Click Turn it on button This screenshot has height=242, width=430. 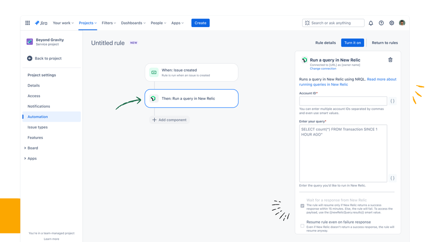pos(353,43)
